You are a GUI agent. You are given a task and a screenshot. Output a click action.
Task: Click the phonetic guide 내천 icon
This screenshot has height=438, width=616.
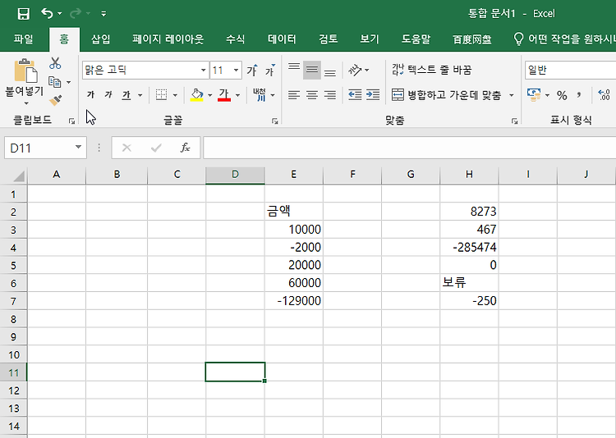tap(260, 94)
